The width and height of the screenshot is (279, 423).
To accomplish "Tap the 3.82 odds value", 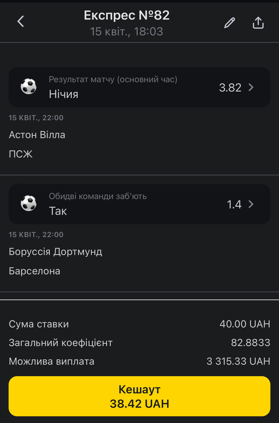I will click(230, 88).
